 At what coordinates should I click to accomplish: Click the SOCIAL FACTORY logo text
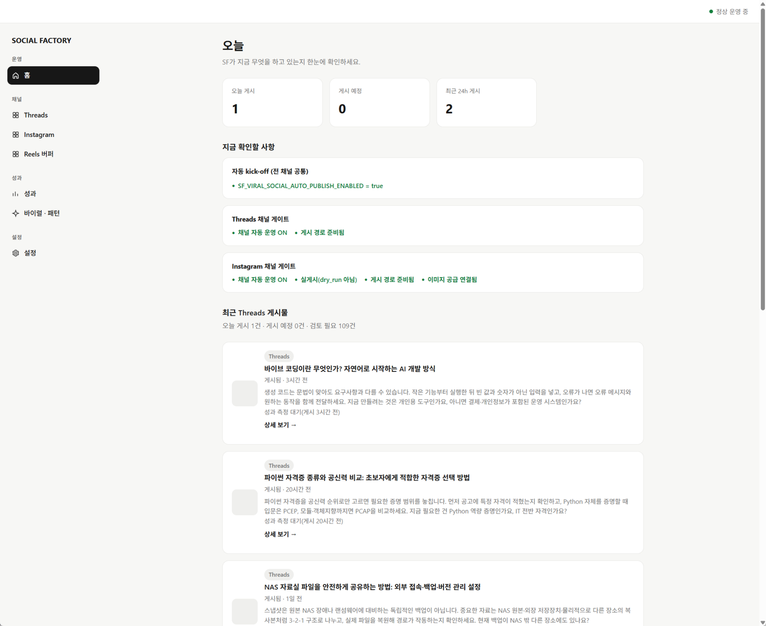[42, 41]
